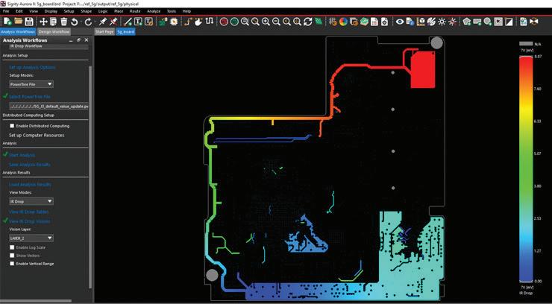Click the IR Drop color scale bar
This screenshot has height=304, width=552.
(x=526, y=169)
